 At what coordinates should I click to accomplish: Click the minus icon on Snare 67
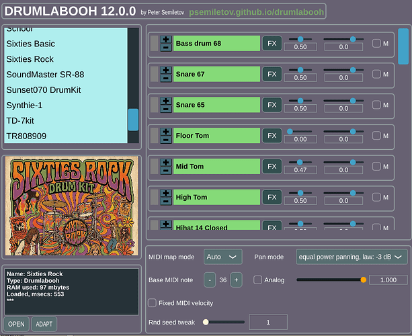(x=166, y=79)
